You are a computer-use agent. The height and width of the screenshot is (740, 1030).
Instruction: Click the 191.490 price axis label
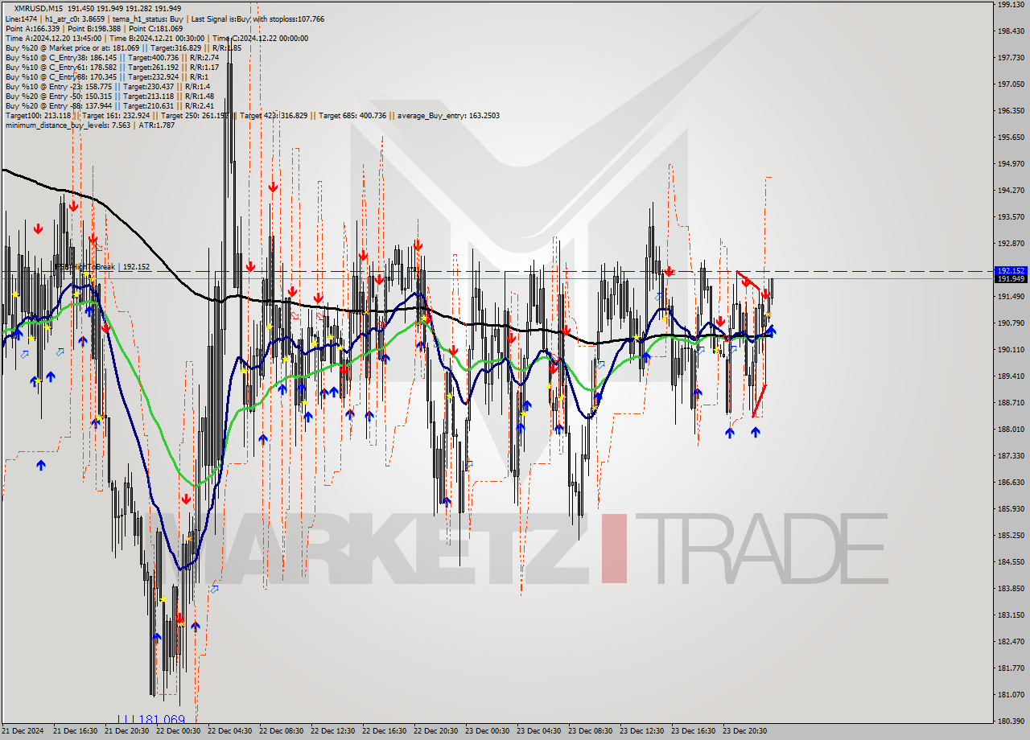pyautogui.click(x=1010, y=296)
